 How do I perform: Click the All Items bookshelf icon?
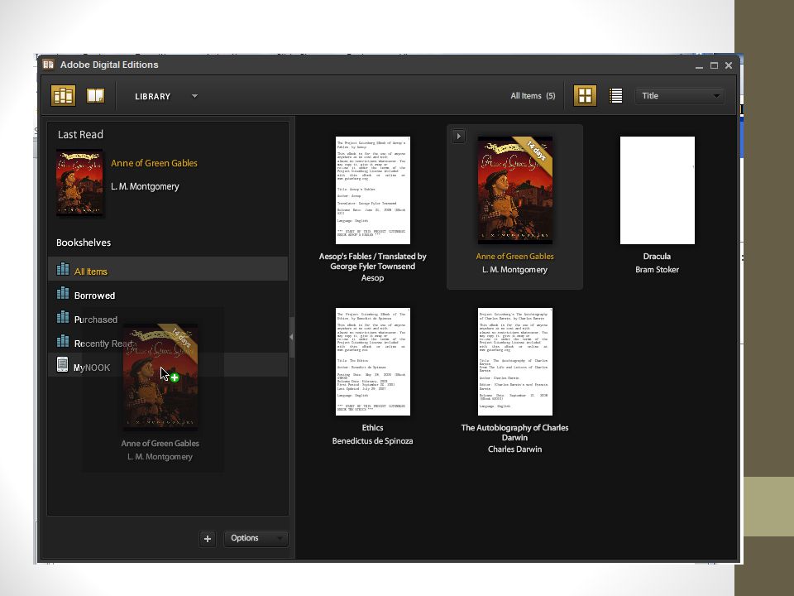pyautogui.click(x=63, y=268)
